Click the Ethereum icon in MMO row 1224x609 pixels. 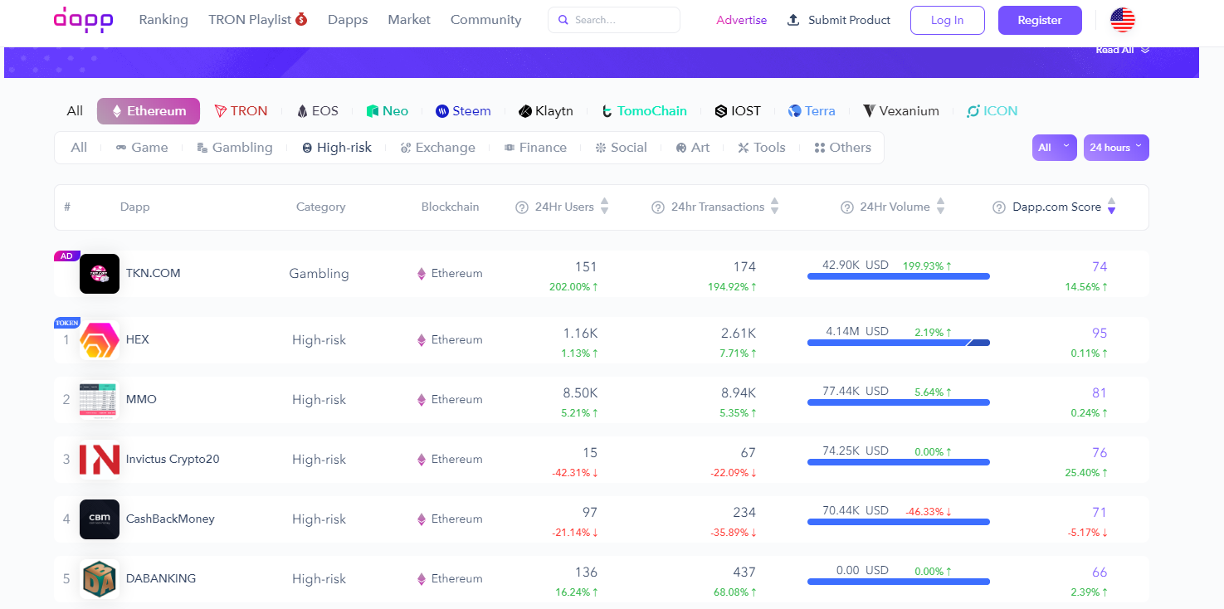pos(421,400)
